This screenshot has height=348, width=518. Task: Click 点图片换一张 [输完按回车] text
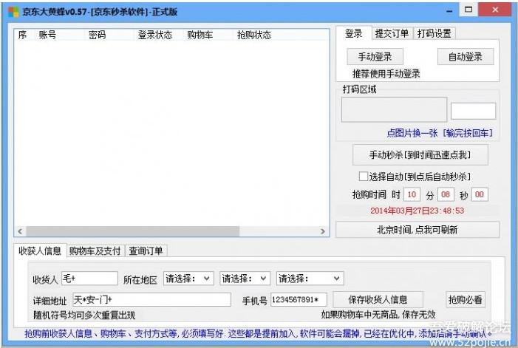[440, 133]
